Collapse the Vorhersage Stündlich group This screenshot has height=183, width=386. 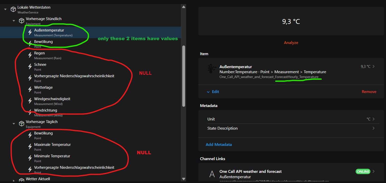(x=14, y=21)
